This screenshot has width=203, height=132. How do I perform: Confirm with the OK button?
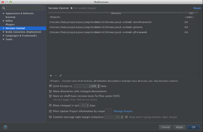pos(194,127)
